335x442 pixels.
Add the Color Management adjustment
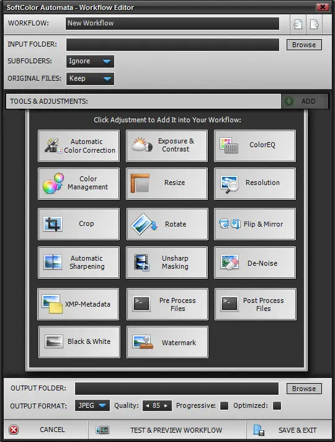[79, 184]
